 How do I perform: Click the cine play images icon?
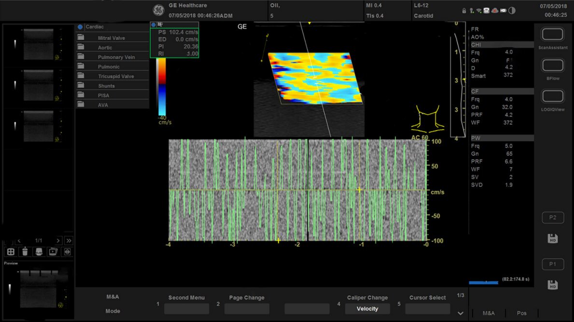[x=53, y=252]
